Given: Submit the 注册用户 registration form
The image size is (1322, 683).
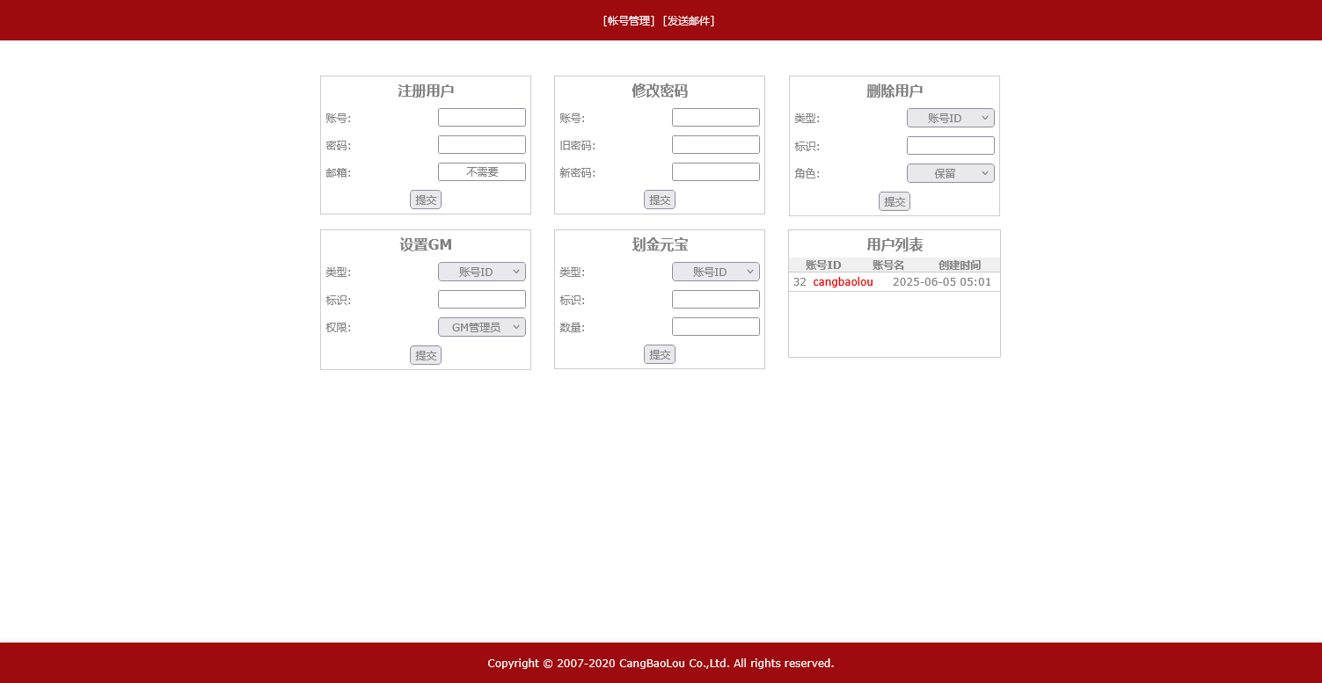Looking at the screenshot, I should pyautogui.click(x=426, y=200).
